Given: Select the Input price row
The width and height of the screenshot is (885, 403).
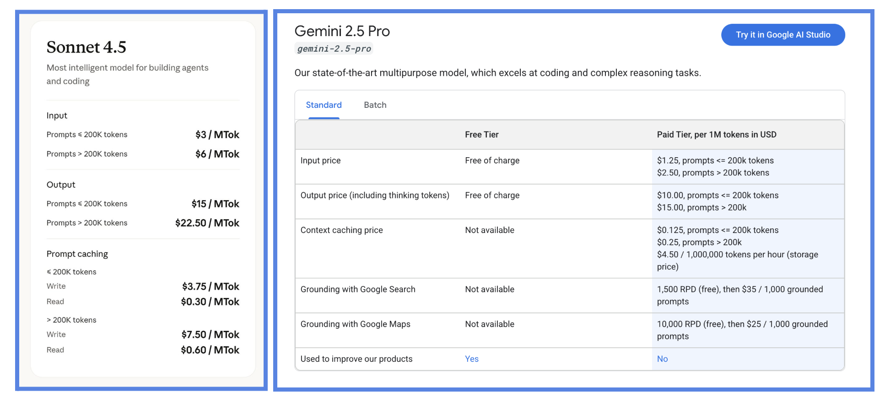Looking at the screenshot, I should point(320,160).
